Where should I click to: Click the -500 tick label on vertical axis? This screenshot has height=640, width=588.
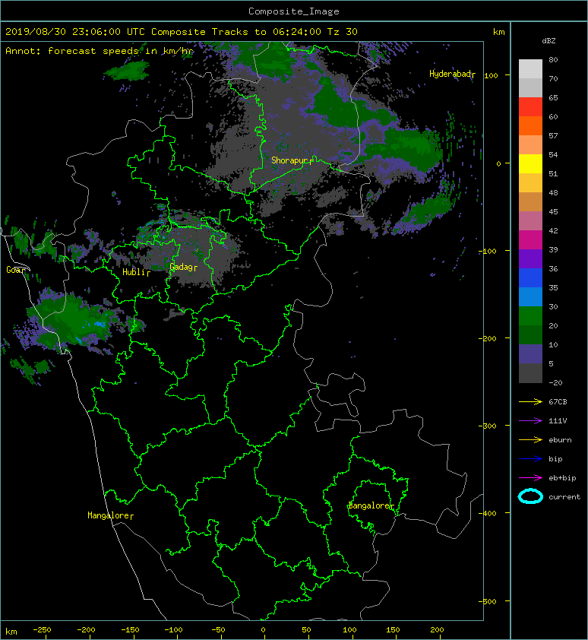point(488,601)
